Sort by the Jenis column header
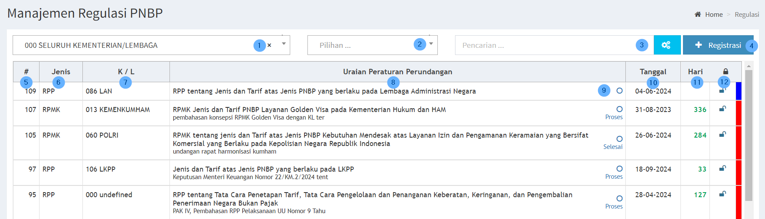The image size is (765, 219). tap(61, 72)
